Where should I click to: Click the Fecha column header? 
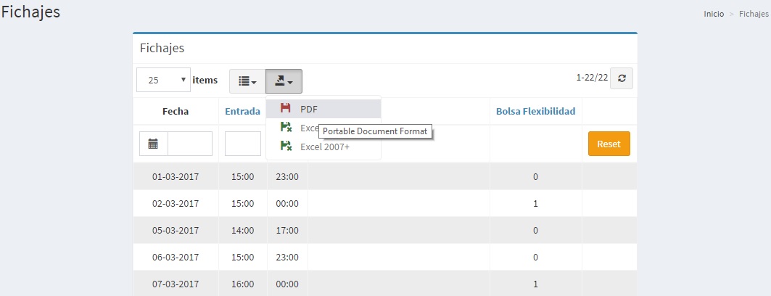[176, 111]
